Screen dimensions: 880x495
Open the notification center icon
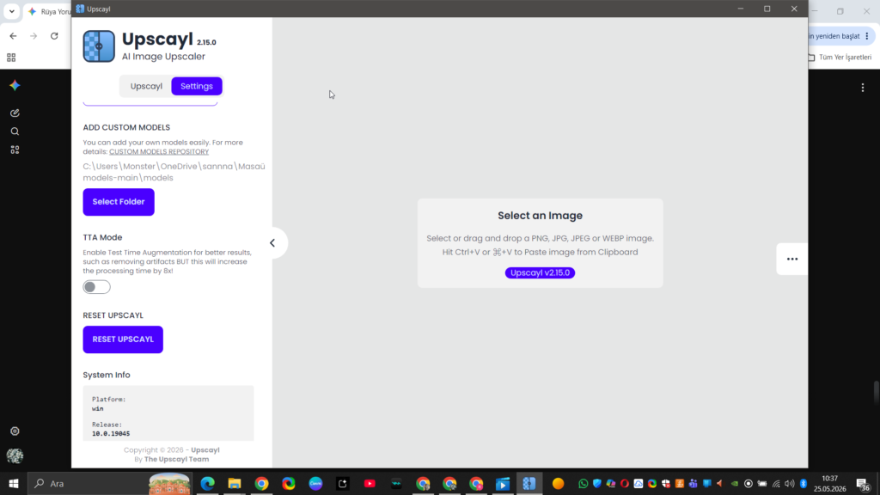pyautogui.click(x=863, y=483)
